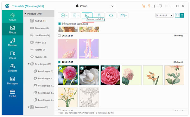Open the iPhone device dropdown
The image size is (190, 117).
coord(95,6)
